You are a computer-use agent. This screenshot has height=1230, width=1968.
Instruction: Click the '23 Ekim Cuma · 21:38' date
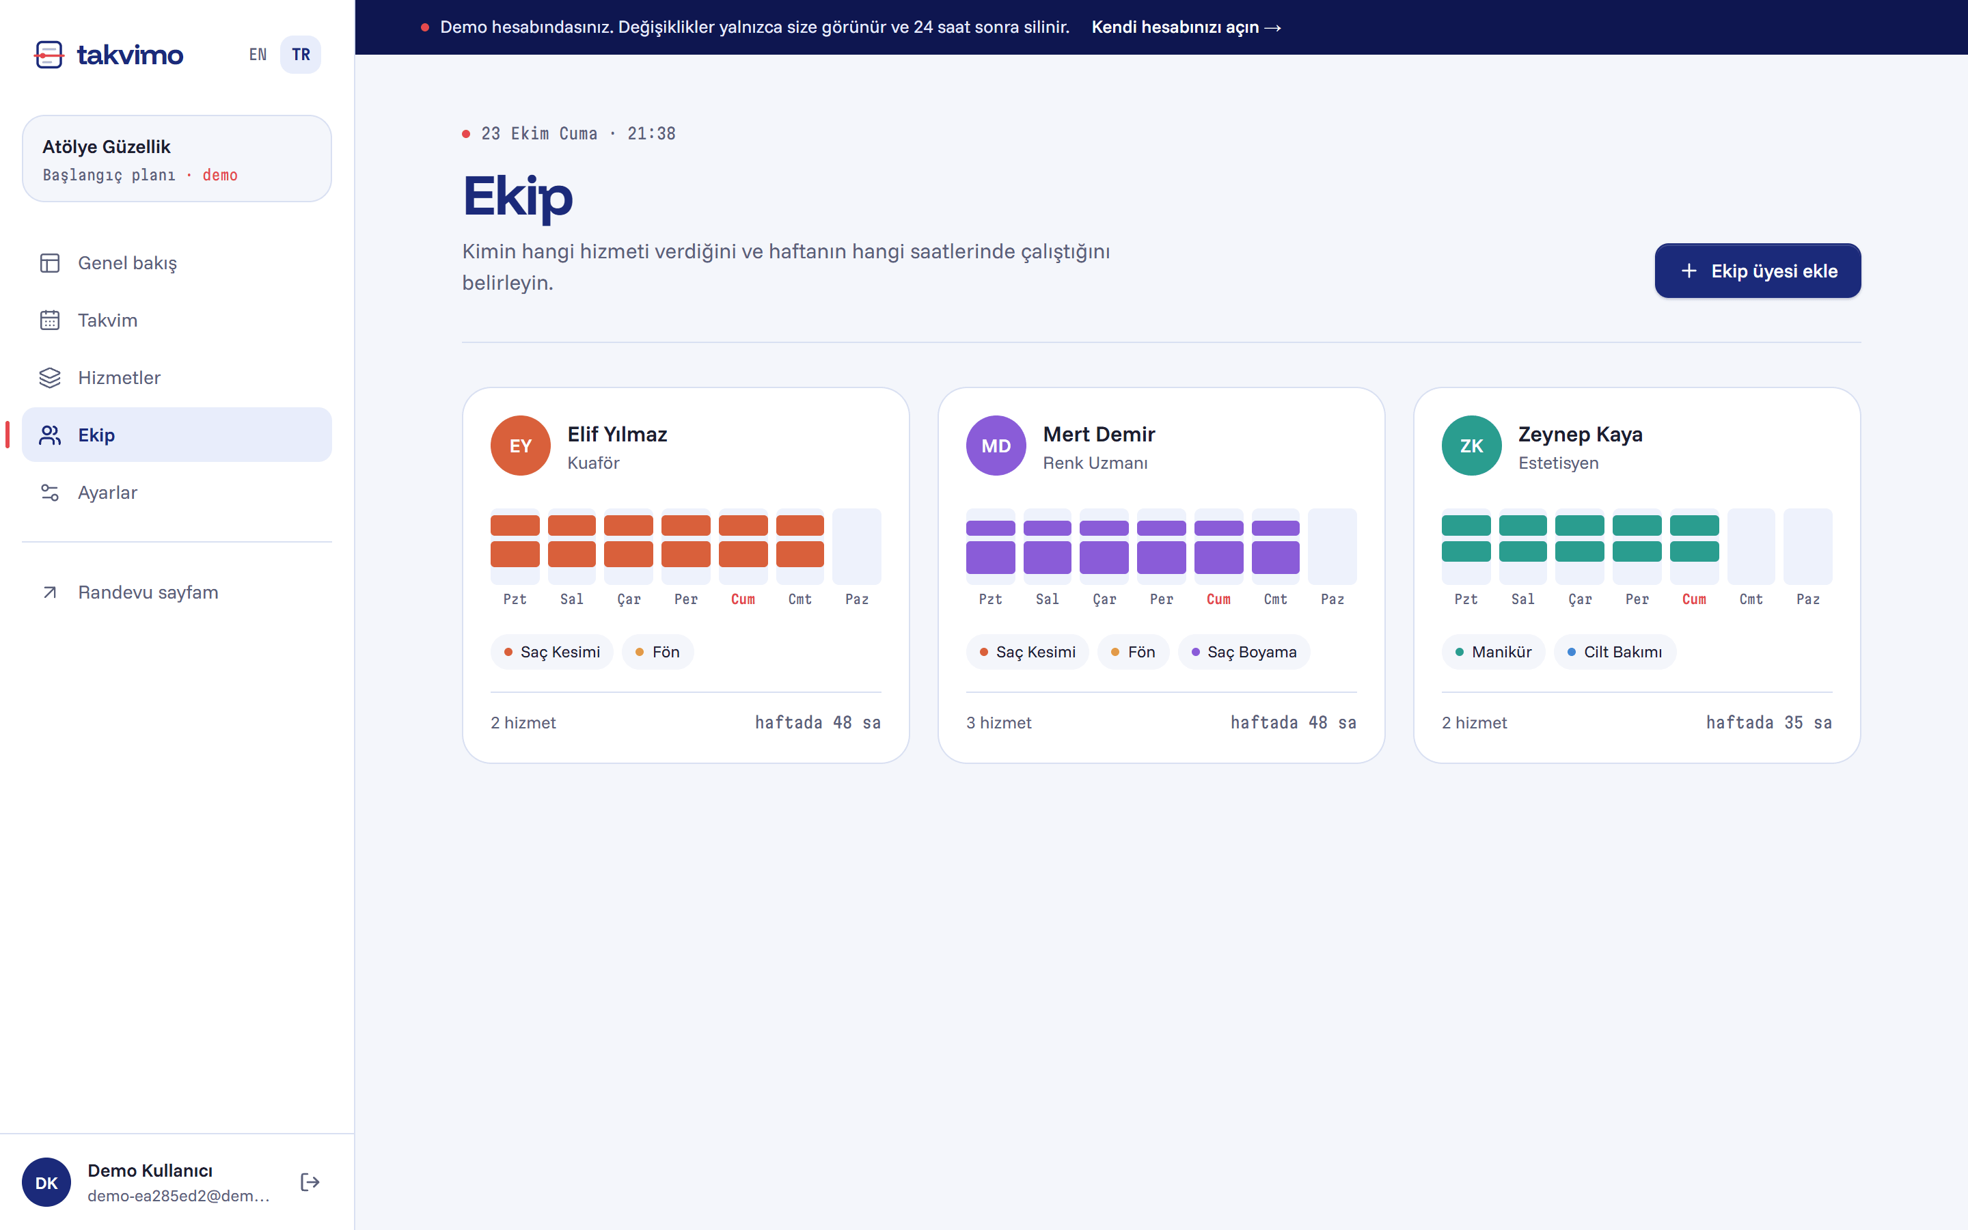(578, 133)
